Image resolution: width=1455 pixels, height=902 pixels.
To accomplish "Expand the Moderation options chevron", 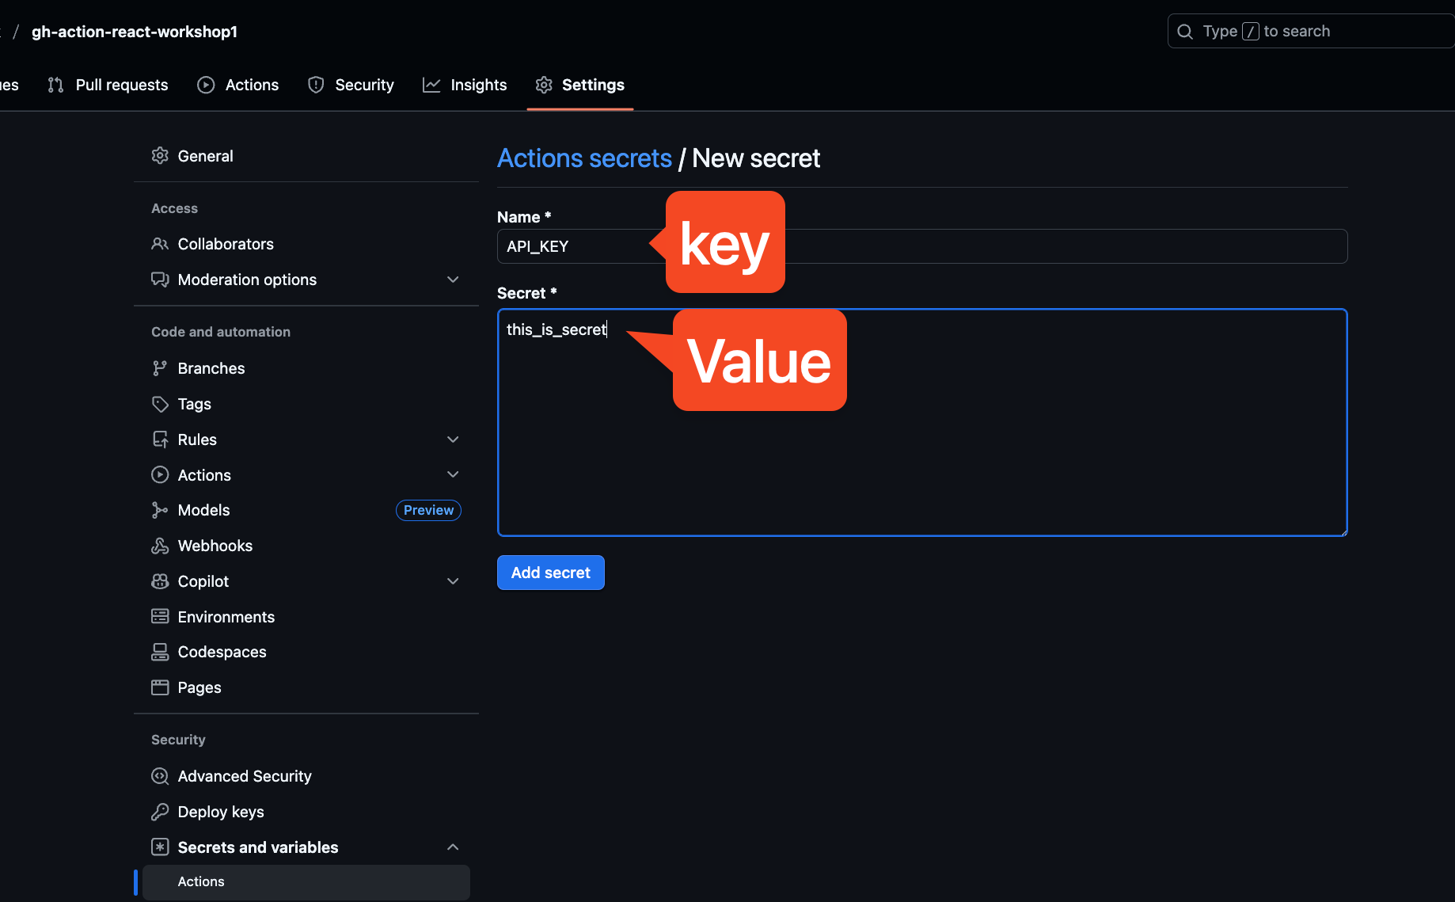I will [453, 280].
